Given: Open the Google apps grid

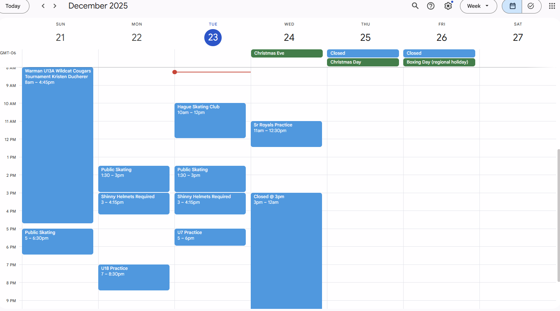Looking at the screenshot, I should 551,6.
